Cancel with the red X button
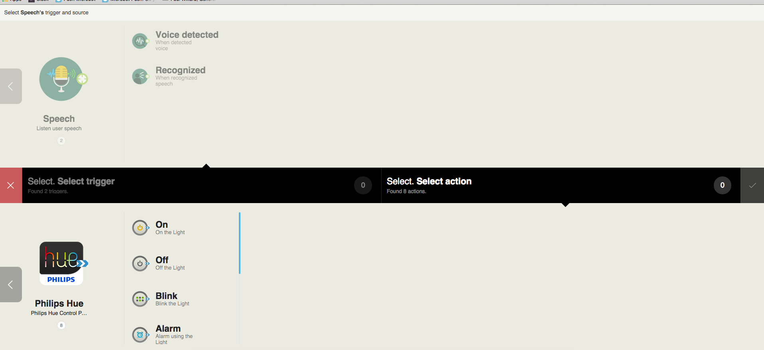Image resolution: width=764 pixels, height=350 pixels. (x=11, y=185)
